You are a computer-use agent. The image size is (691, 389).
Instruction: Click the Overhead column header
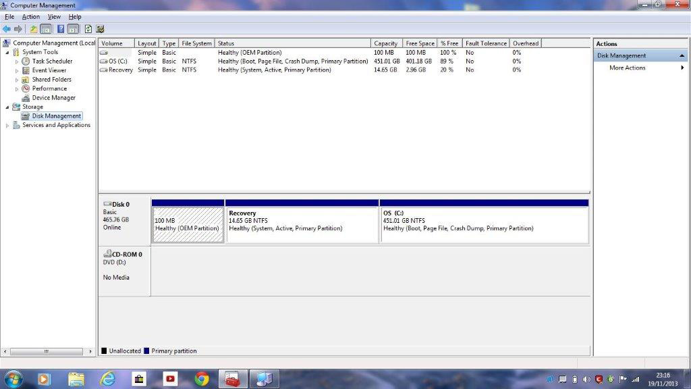pos(526,43)
